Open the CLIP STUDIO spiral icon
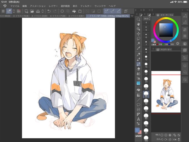Viewport: 189px width, 142px height. tap(19, 11)
